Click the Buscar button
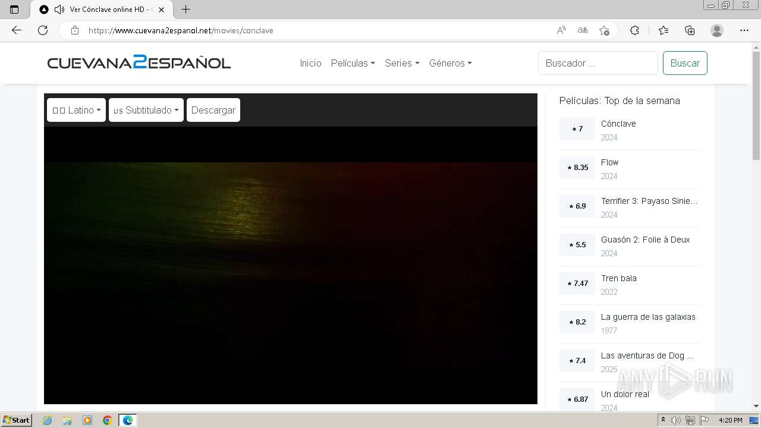This screenshot has width=761, height=428. coord(685,63)
